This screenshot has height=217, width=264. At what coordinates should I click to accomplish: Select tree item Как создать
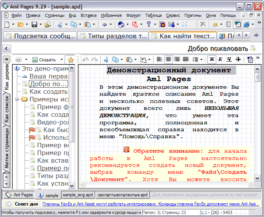[49, 91]
